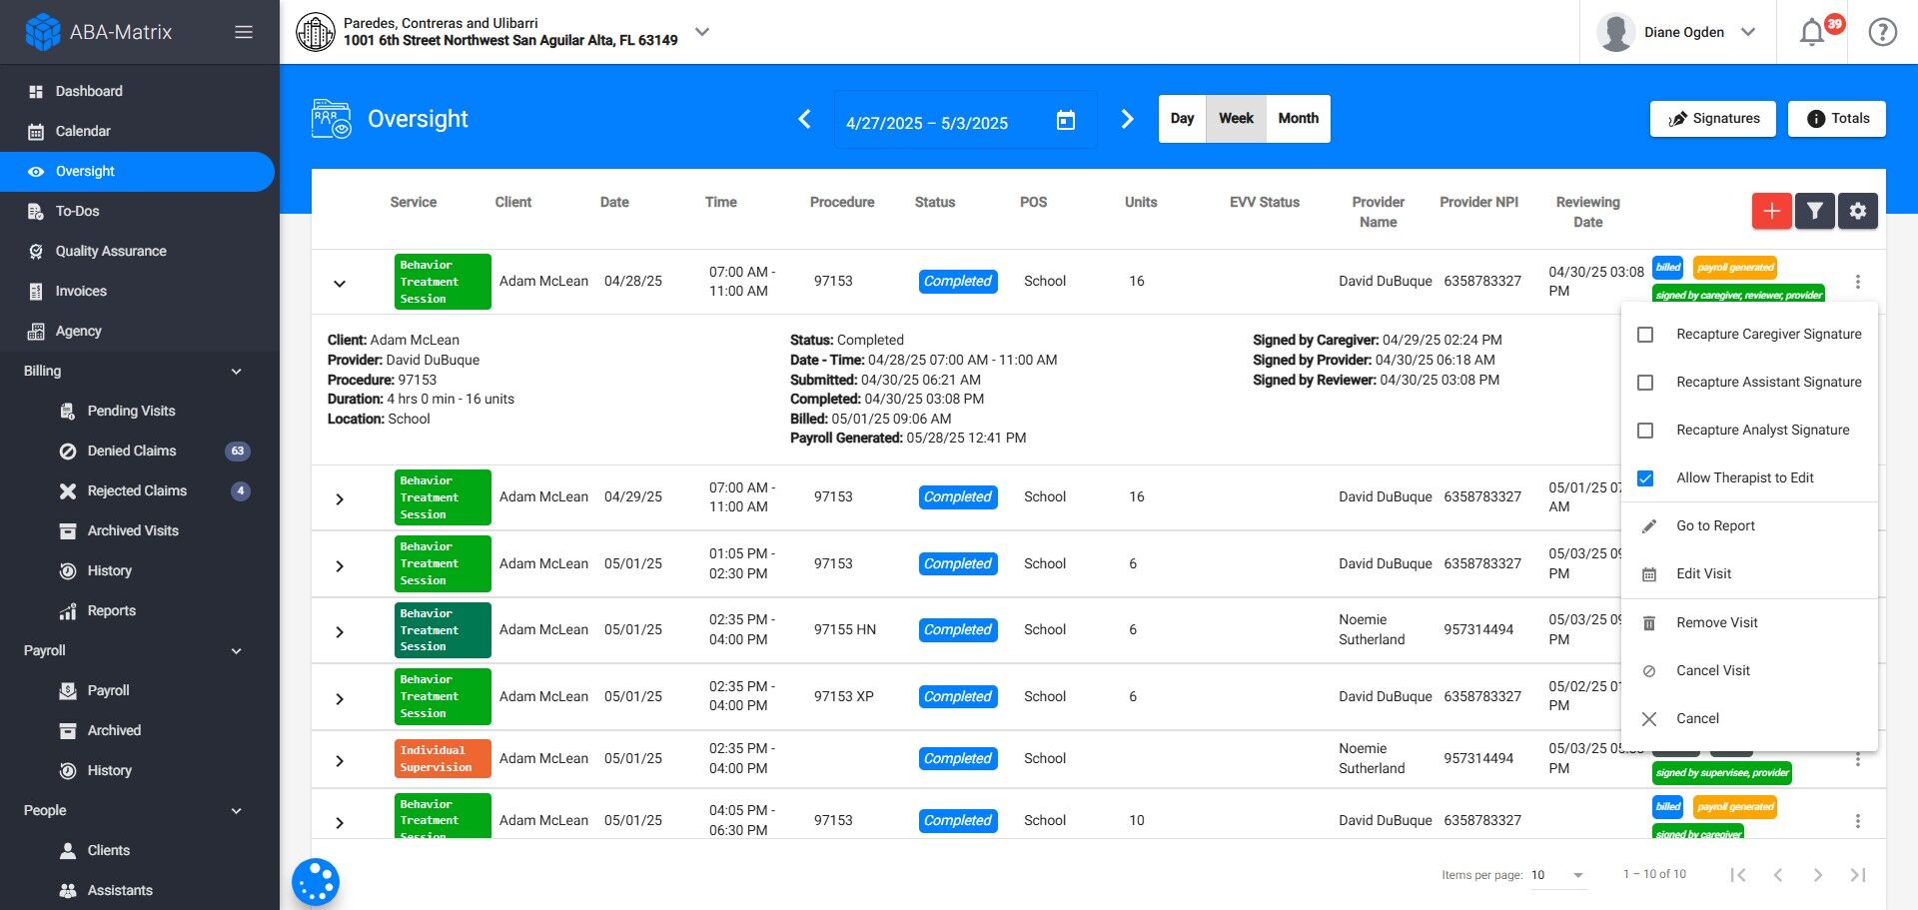This screenshot has width=1918, height=910.
Task: Go to previous week arrow
Action: coord(804,120)
